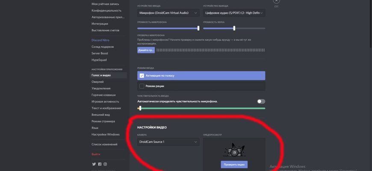Open the Instagram icon link
Viewport: 372px width, 171px height.
pyautogui.click(x=105, y=164)
